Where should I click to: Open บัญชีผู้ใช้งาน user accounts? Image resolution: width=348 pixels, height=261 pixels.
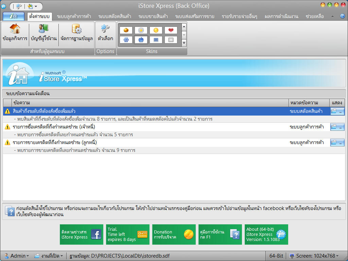44,33
